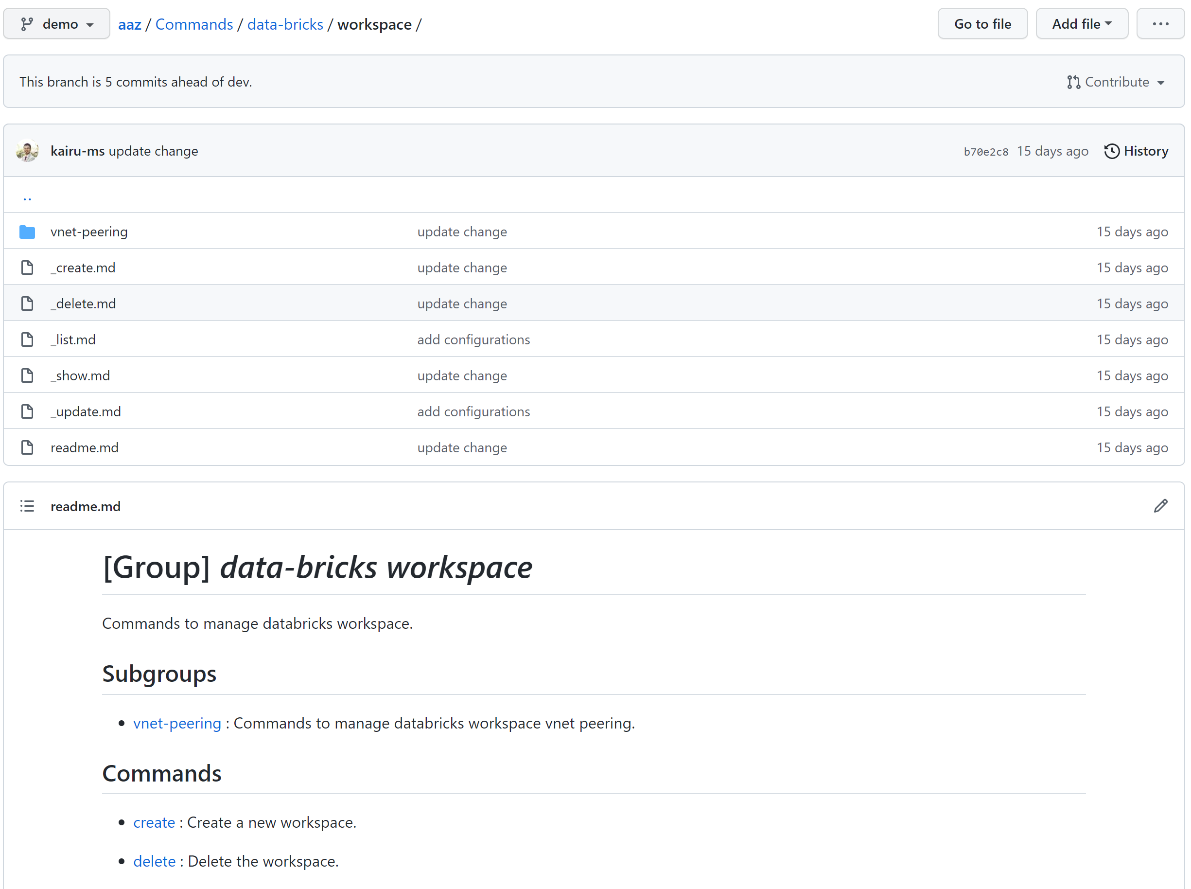
Task: Open the kairu-ms author profile link
Action: coord(77,151)
